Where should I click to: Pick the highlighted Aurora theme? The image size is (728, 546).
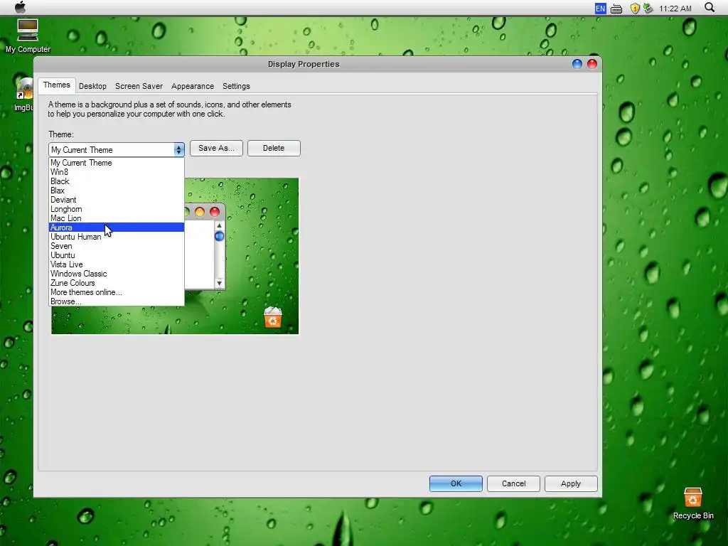point(117,227)
